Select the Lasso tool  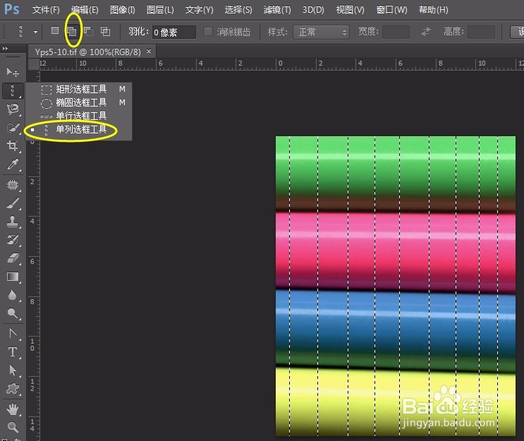[13, 109]
